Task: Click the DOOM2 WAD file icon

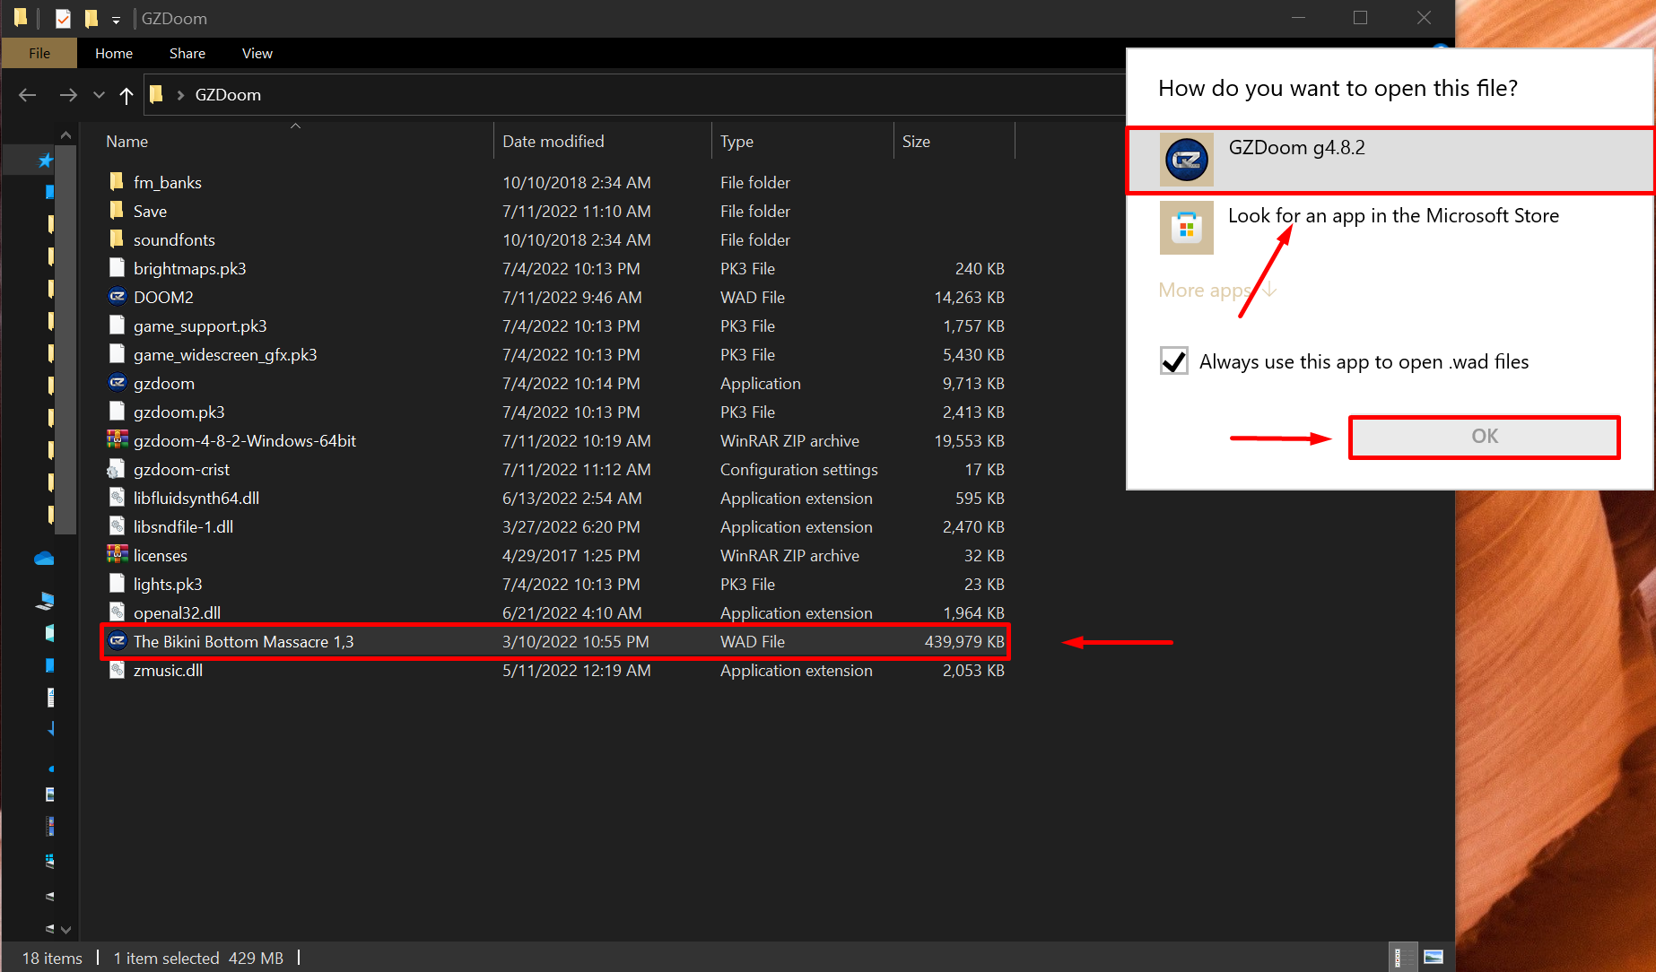Action: 117,297
